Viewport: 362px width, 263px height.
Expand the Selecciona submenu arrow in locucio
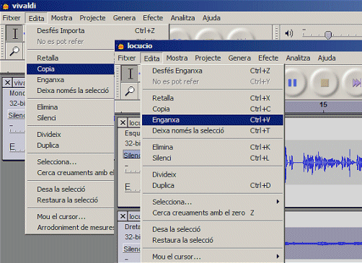278,202
